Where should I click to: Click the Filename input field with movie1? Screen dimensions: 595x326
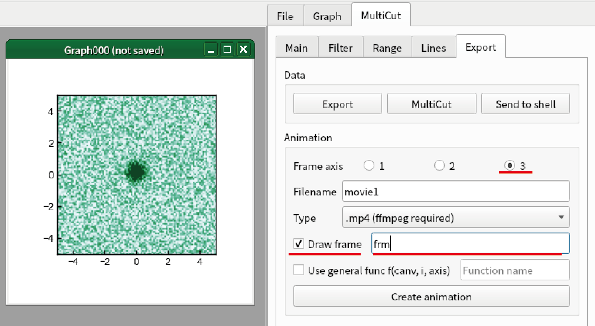pyautogui.click(x=456, y=191)
